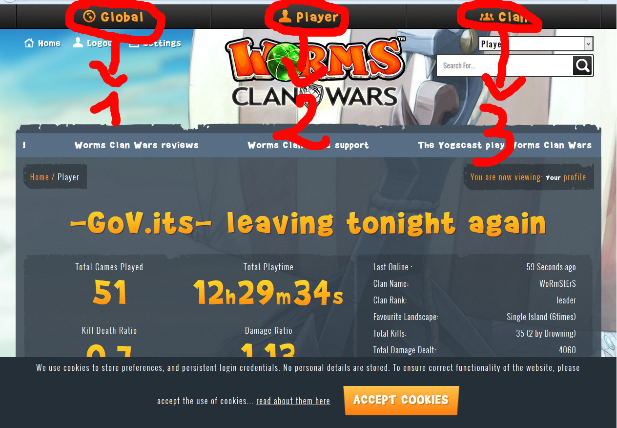
Task: Open the Global menu tab
Action: pos(114,17)
